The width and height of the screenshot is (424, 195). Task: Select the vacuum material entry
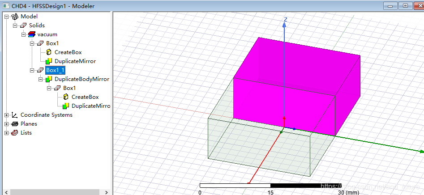[x=47, y=34]
